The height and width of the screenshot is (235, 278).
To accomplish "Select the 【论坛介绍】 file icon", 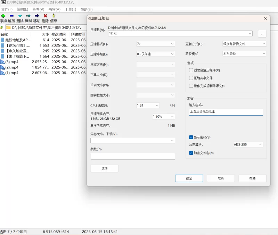I will coord(2,45).
